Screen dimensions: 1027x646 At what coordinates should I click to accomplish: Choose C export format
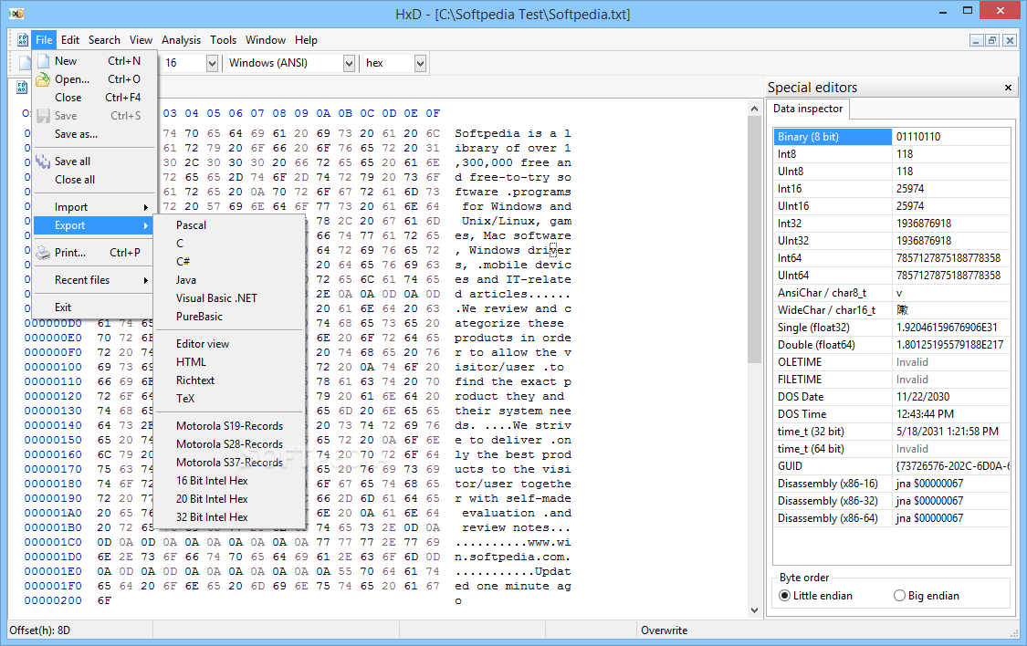coord(229,244)
